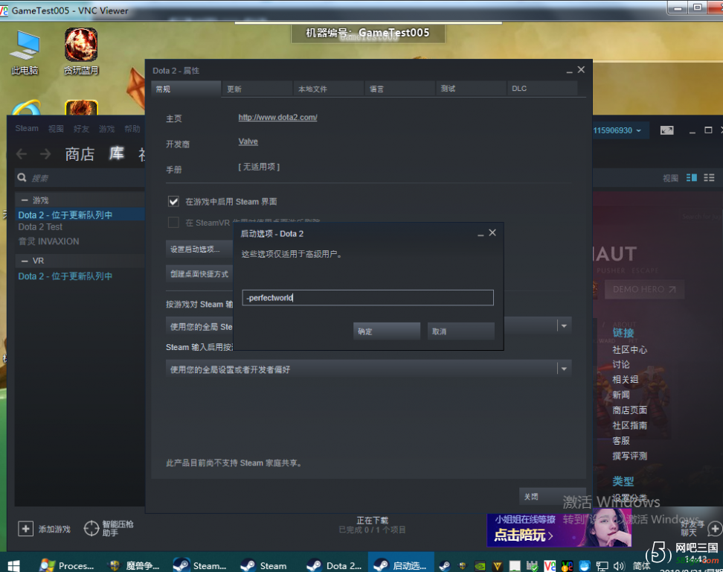Switch to 常规 tab
This screenshot has height=572, width=723.
click(x=186, y=89)
